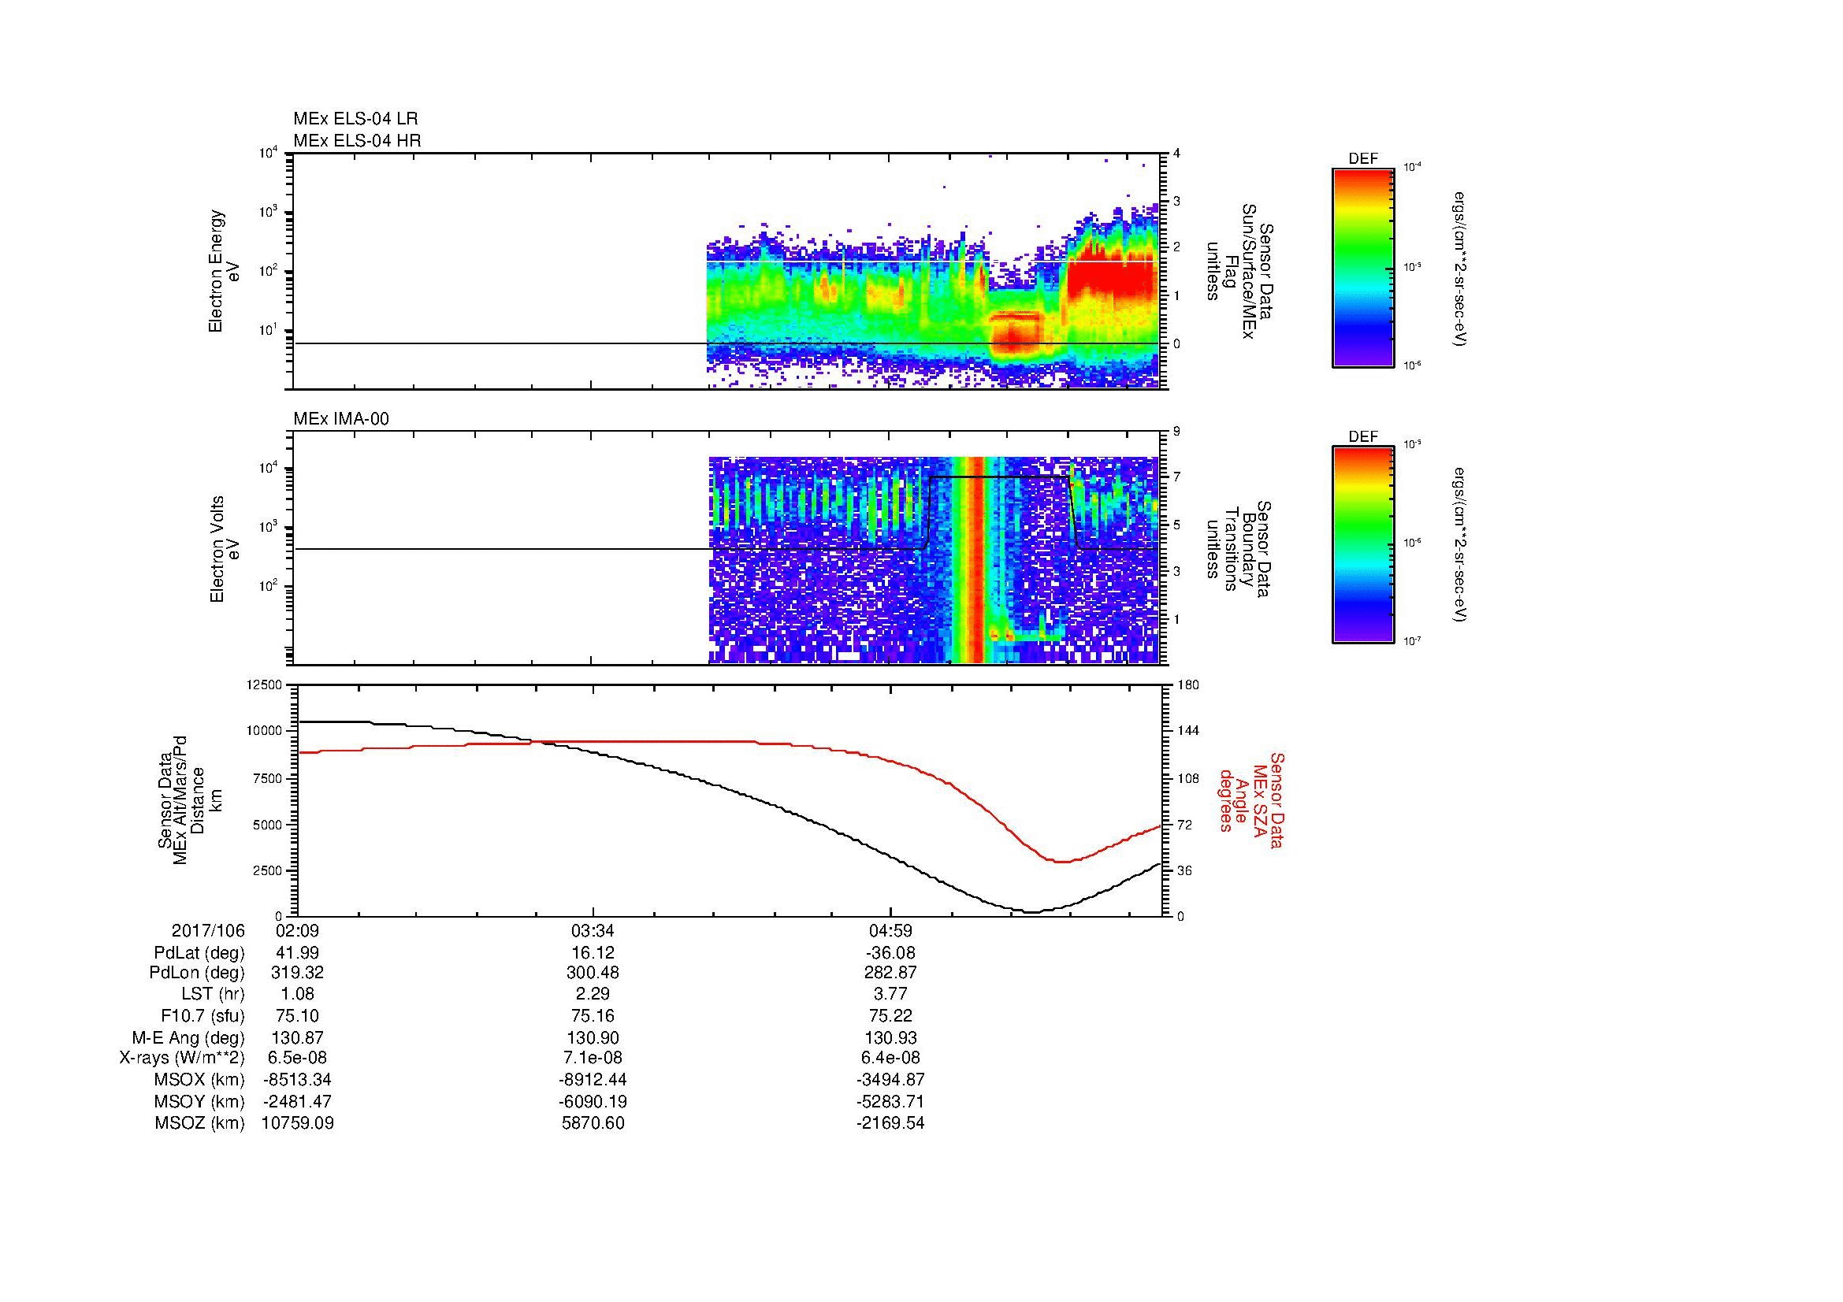Click the "Electron Volts eV" axis label

(224, 549)
